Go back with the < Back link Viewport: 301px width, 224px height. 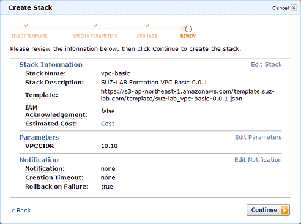21,210
